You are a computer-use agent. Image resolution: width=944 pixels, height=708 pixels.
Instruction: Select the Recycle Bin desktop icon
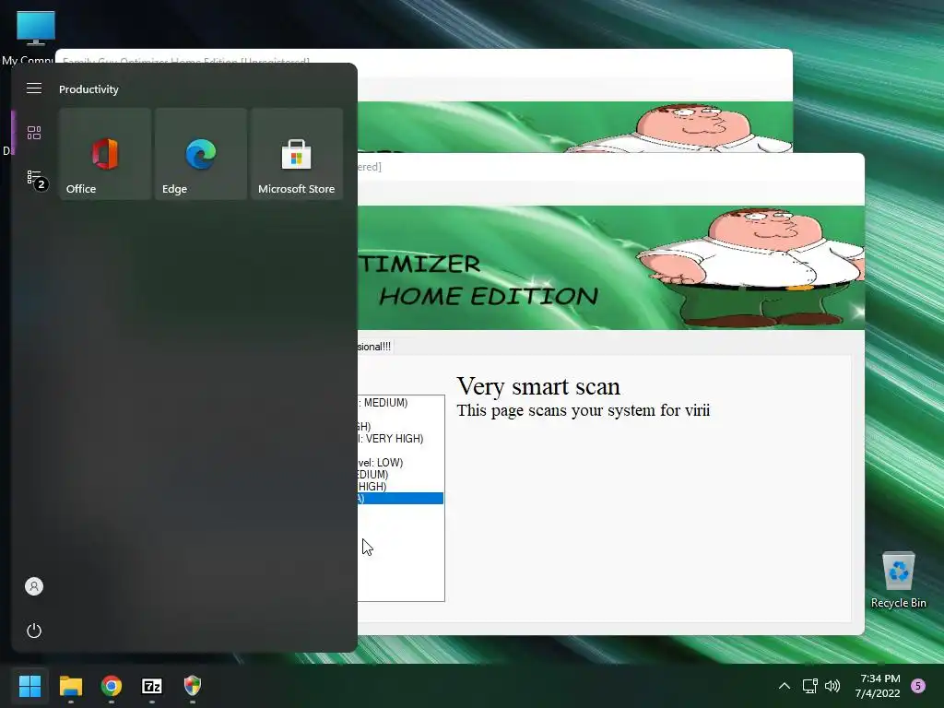click(x=899, y=580)
